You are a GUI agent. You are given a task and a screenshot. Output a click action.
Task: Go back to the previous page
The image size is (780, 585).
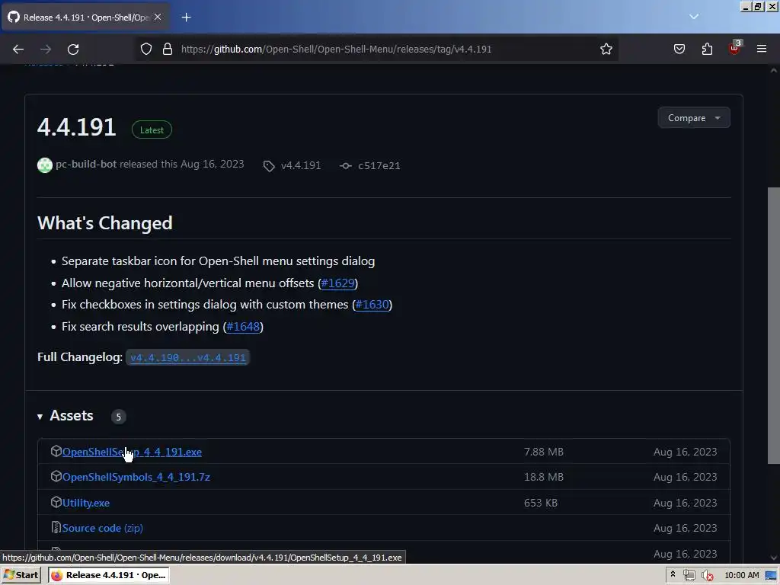18,50
